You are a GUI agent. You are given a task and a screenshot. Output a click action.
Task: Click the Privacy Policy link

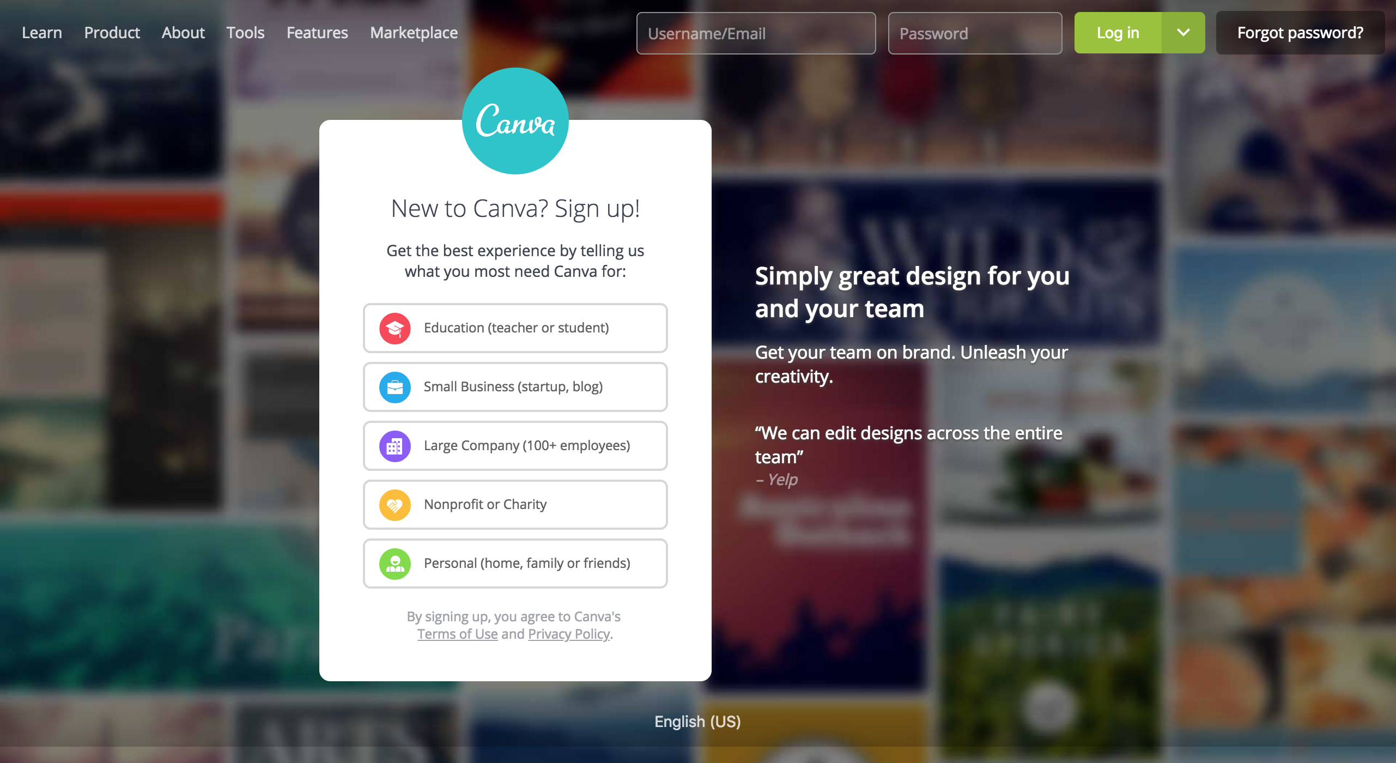(x=568, y=633)
